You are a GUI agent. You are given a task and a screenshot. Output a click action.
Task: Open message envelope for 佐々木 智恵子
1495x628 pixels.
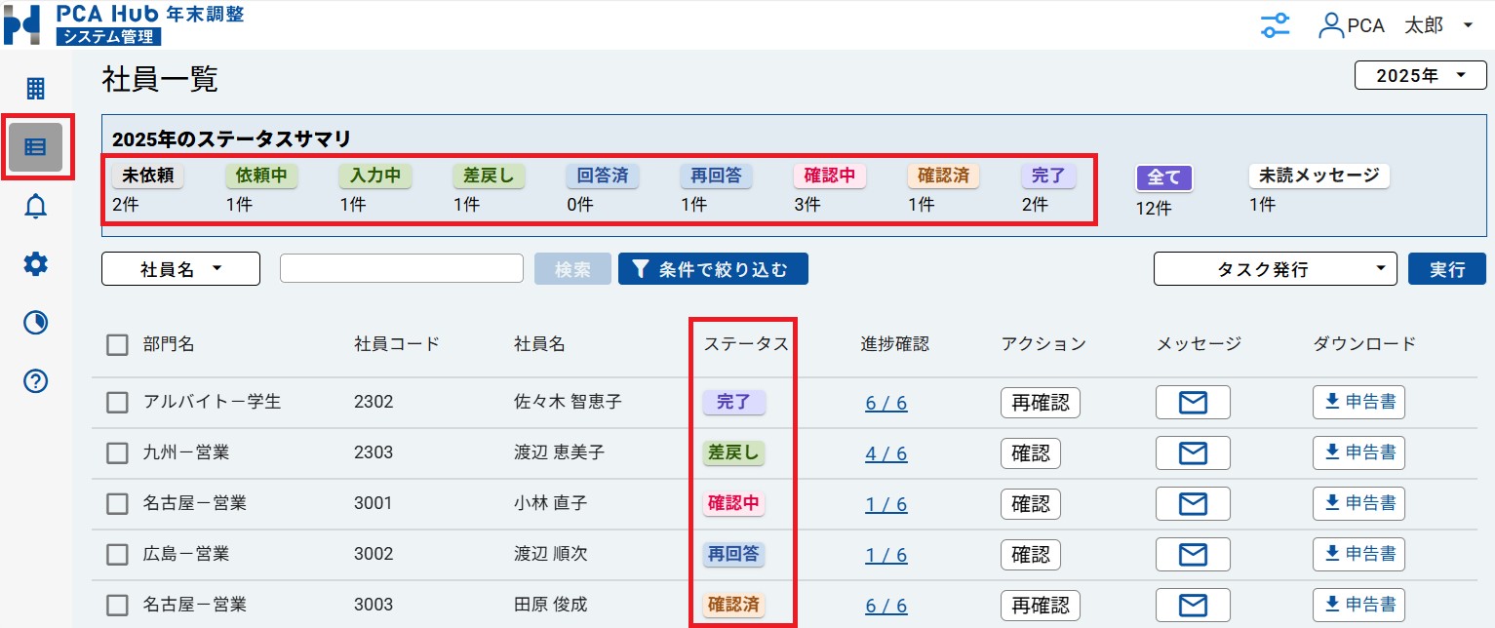1193,402
